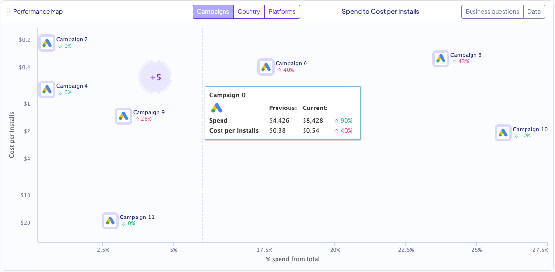Click the Performance Map panel title
This screenshot has width=555, height=272.
pos(38,12)
